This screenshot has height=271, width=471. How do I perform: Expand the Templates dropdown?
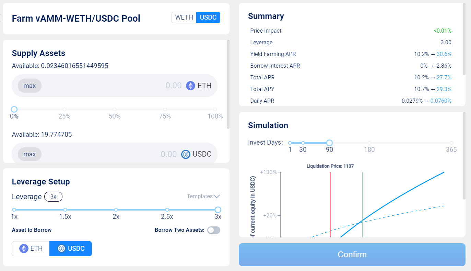pyautogui.click(x=203, y=196)
